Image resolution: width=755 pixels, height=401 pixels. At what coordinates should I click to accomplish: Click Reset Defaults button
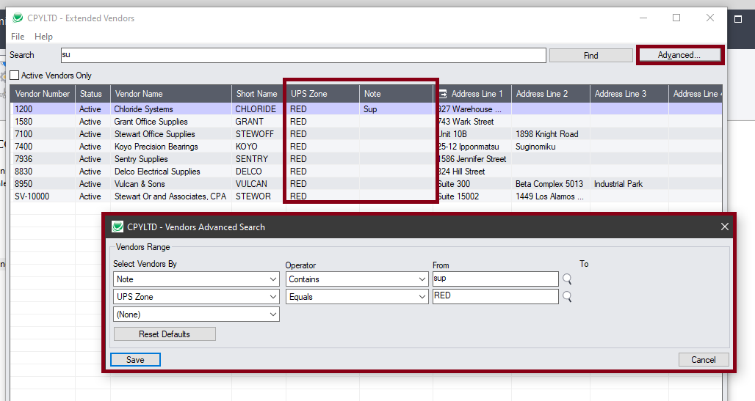[165, 334]
